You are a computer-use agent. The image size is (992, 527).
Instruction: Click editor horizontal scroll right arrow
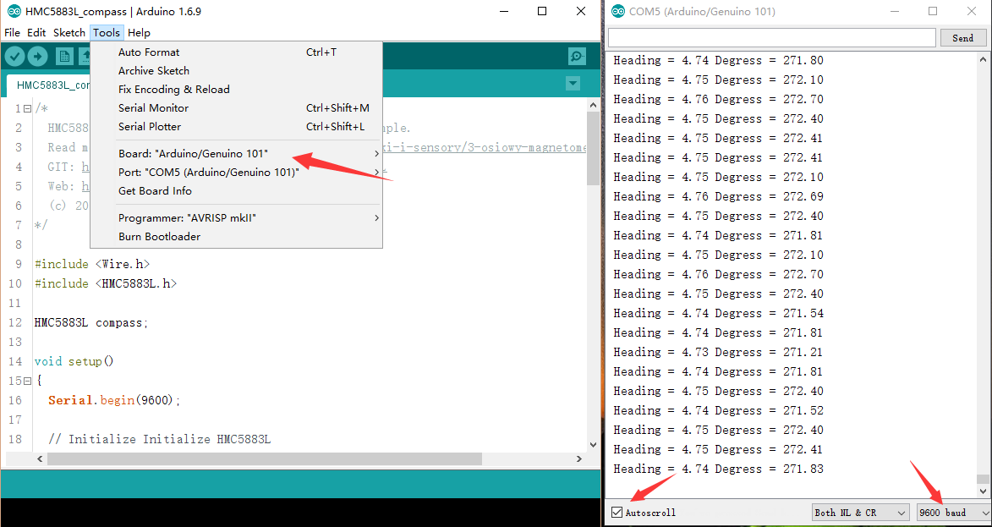click(578, 458)
